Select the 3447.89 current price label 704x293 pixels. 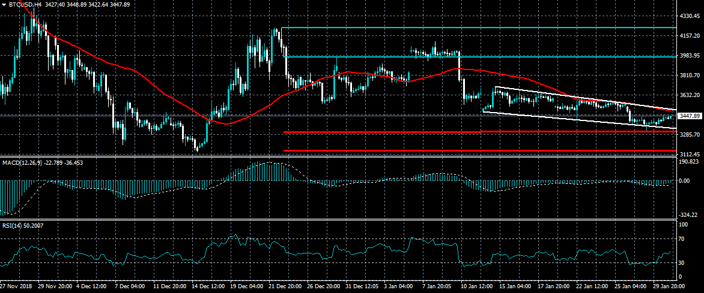tap(690, 116)
